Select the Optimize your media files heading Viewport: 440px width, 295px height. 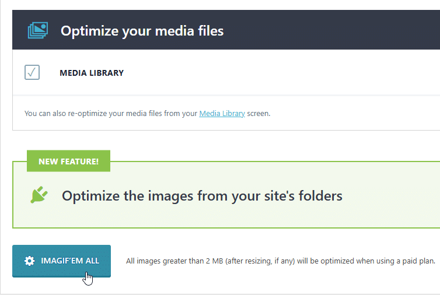pos(142,30)
